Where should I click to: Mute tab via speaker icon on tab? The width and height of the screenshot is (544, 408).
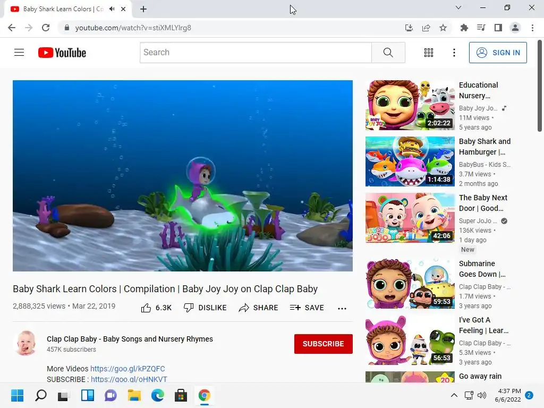pos(112,9)
